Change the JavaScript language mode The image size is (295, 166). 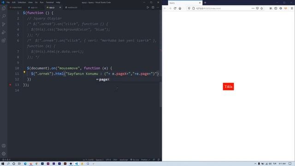point(124,160)
